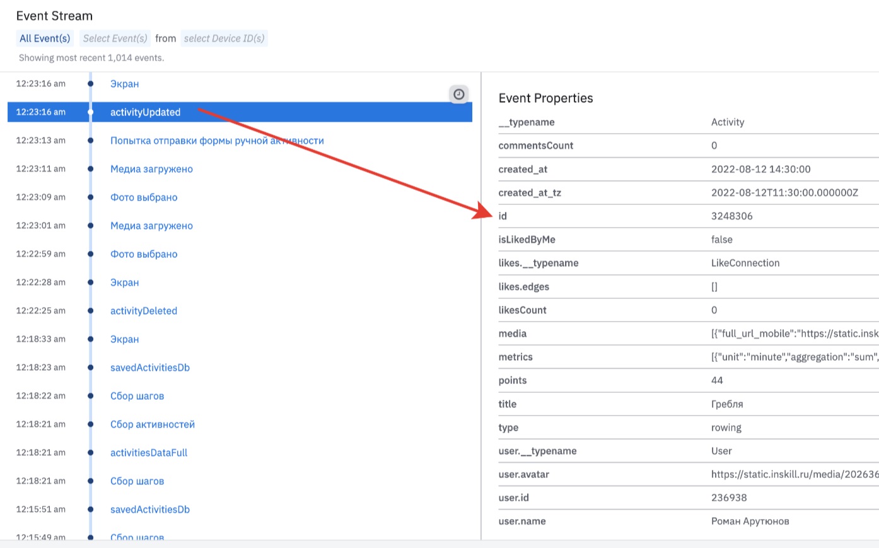Image resolution: width=879 pixels, height=548 pixels.
Task: Click the media property JSON value
Action: tap(794, 334)
